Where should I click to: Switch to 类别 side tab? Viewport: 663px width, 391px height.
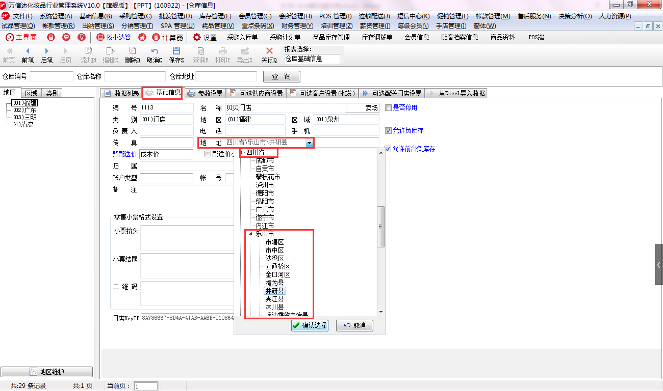(x=52, y=93)
